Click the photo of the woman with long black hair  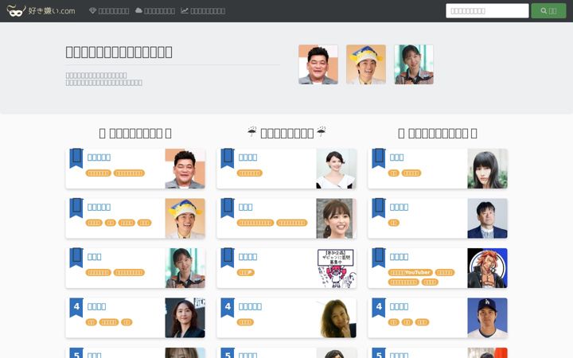[487, 169]
